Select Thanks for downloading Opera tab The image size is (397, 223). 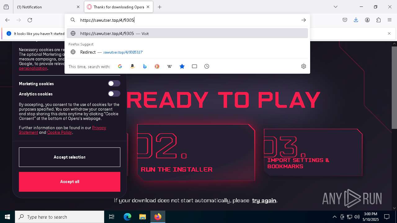pos(118,7)
